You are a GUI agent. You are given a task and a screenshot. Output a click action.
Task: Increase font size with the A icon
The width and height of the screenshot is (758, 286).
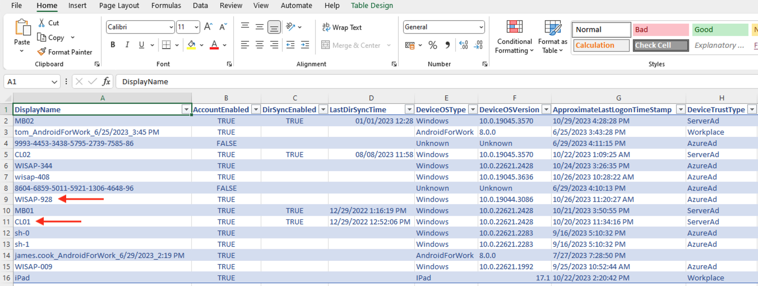click(208, 27)
